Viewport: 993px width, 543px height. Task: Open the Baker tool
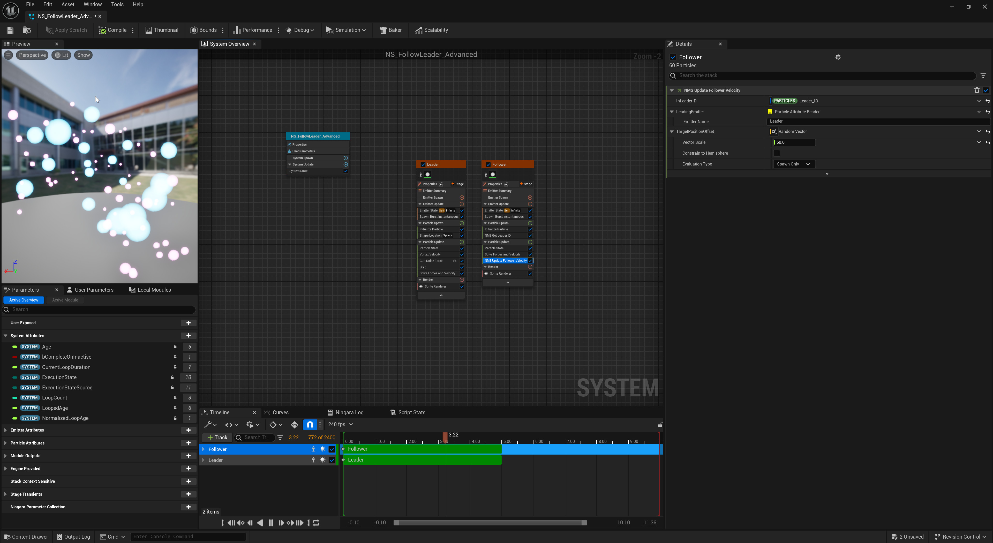[391, 30]
